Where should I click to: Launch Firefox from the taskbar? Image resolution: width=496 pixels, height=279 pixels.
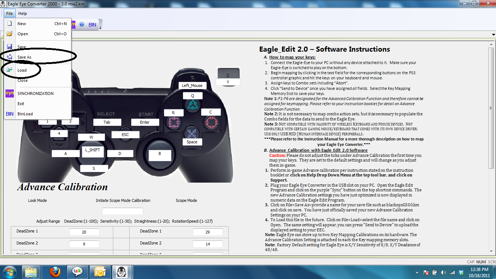[x=55, y=272]
